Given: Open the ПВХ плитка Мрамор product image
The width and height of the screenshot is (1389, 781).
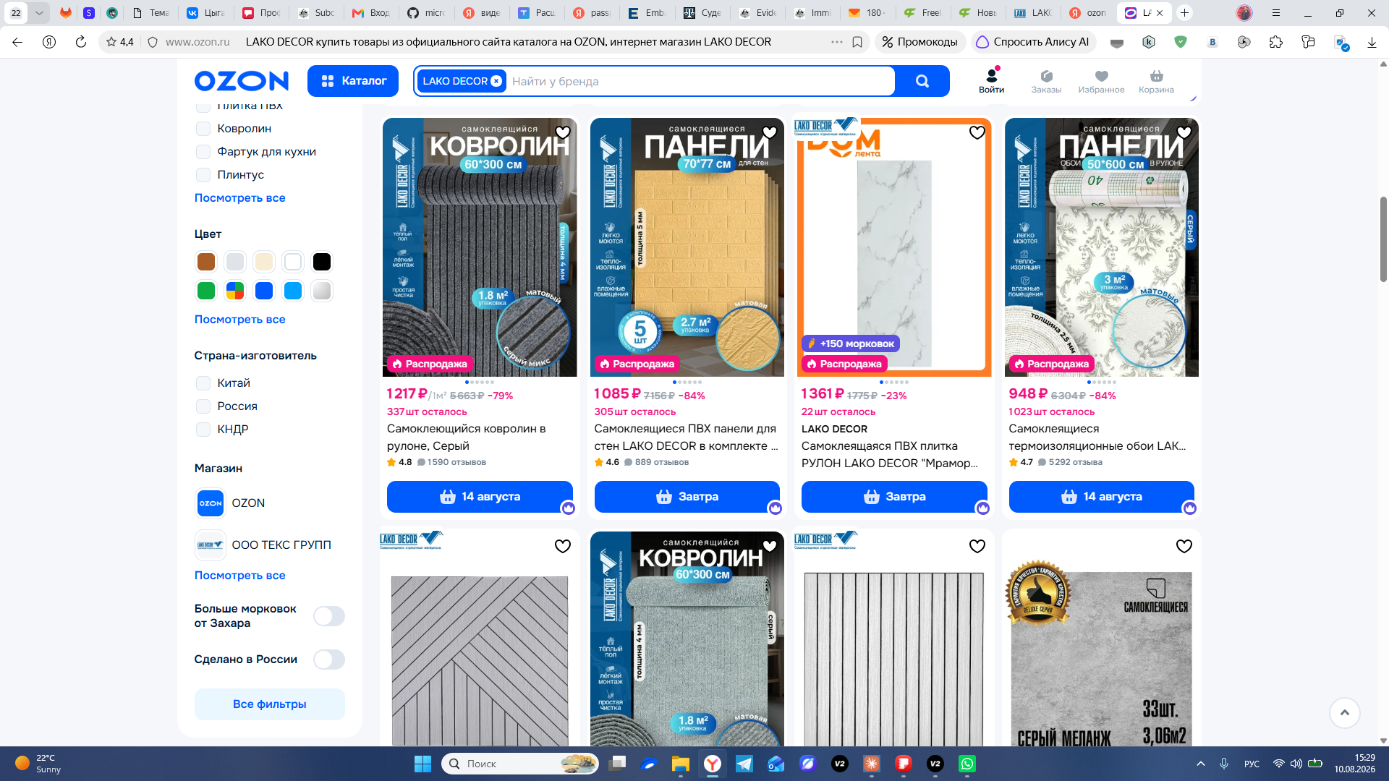Looking at the screenshot, I should point(894,247).
